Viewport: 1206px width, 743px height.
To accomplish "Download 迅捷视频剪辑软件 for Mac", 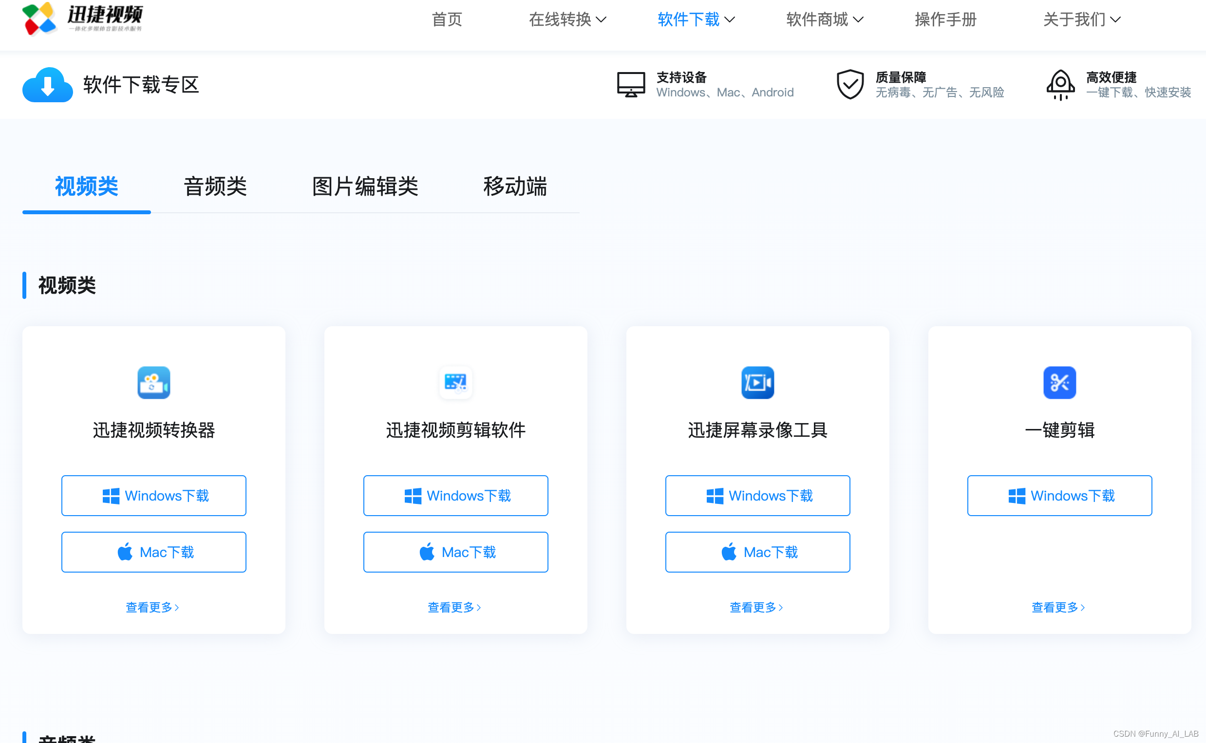I will coord(455,552).
